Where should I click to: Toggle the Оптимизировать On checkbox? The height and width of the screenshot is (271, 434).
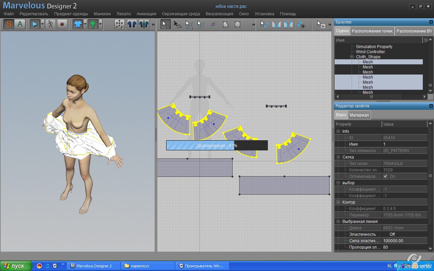(x=385, y=176)
